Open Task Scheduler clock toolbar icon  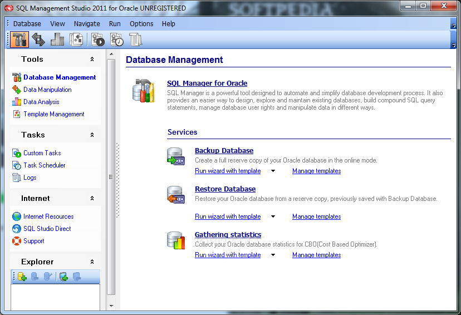[117, 40]
